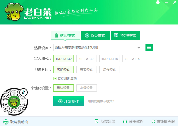Viewport: 178px width, 126px height.
Task: Switch to the 本地模式 tab
Action: click(x=125, y=35)
